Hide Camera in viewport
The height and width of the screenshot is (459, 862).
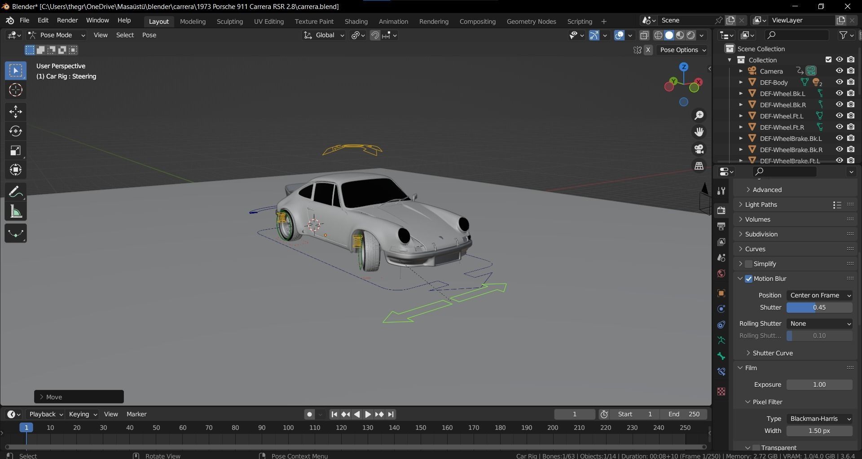839,71
